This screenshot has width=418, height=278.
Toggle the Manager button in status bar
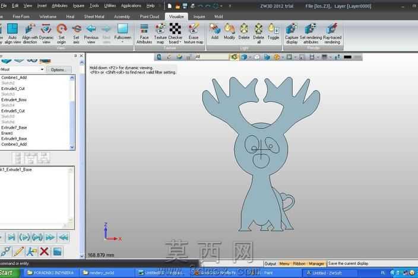coord(316,263)
